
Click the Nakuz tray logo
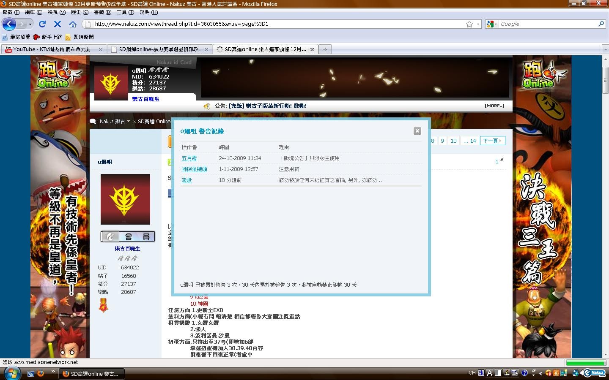pyautogui.click(x=595, y=373)
